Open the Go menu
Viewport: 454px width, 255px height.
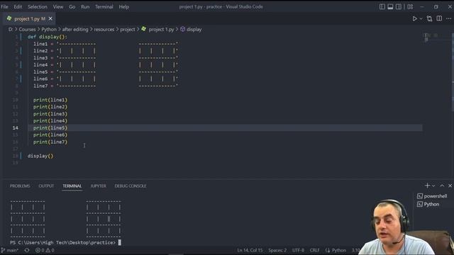click(72, 6)
